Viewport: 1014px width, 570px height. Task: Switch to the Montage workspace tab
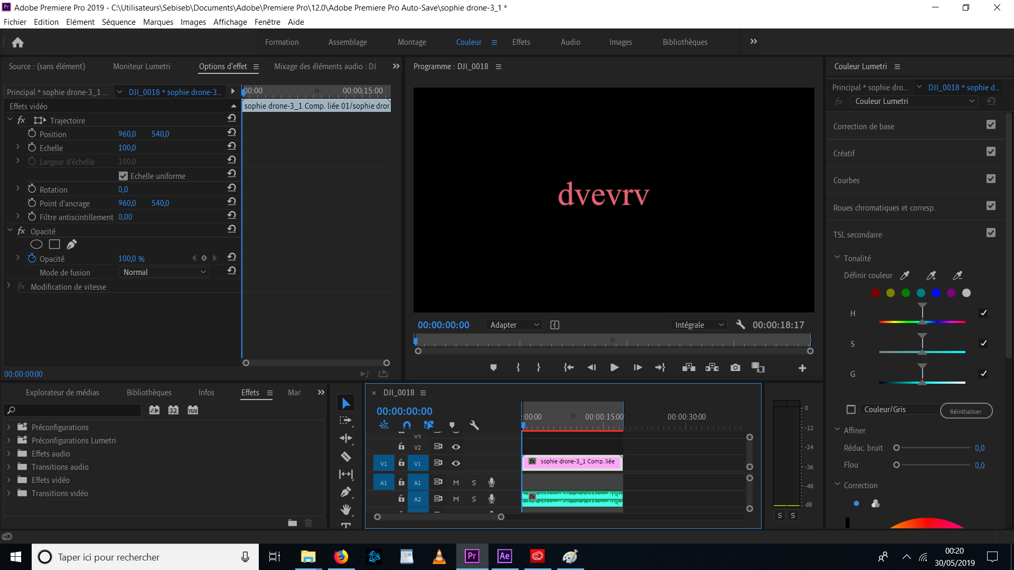pos(411,42)
